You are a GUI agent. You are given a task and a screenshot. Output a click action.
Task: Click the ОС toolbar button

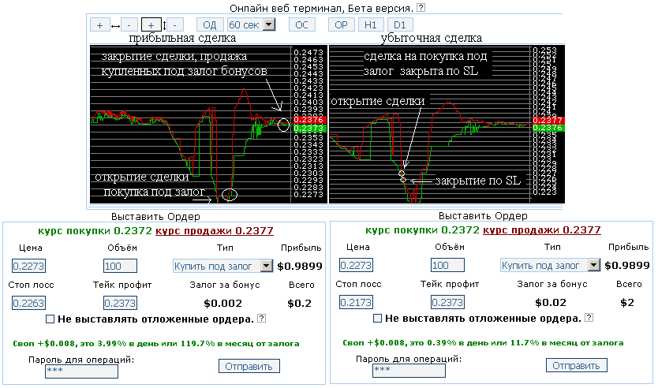(x=301, y=25)
